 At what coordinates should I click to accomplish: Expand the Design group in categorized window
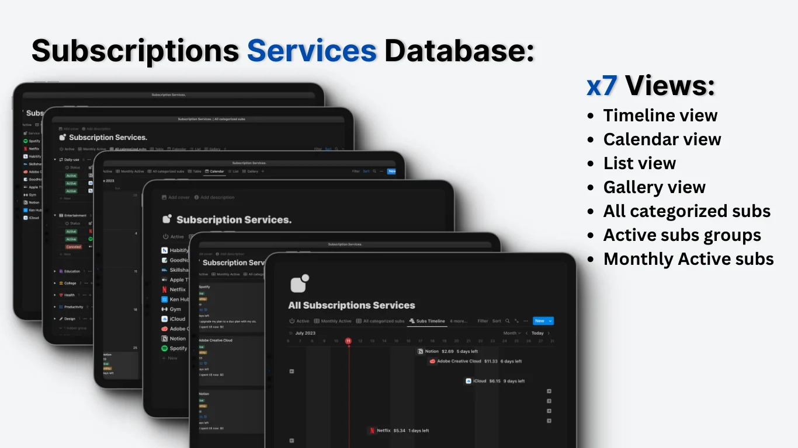55,318
